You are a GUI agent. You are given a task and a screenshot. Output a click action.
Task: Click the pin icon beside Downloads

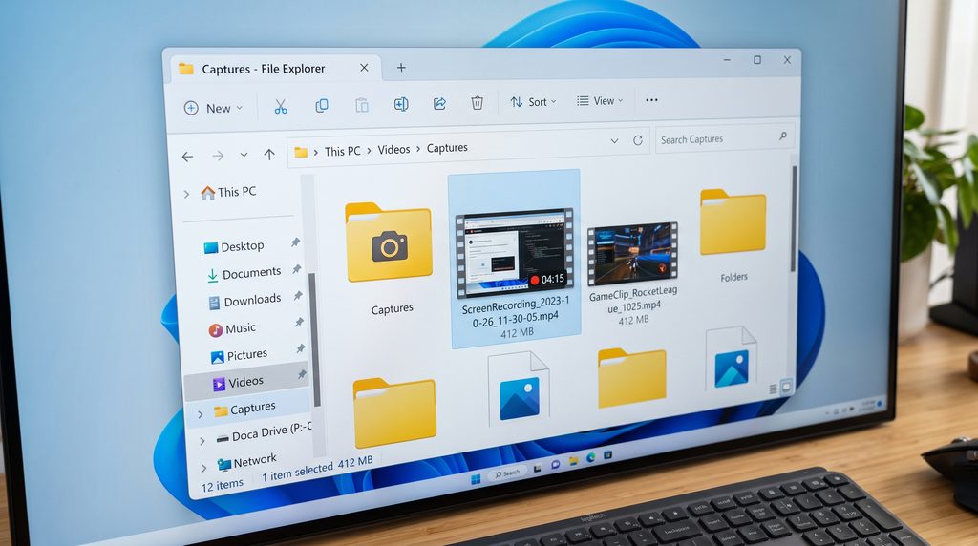click(x=298, y=296)
